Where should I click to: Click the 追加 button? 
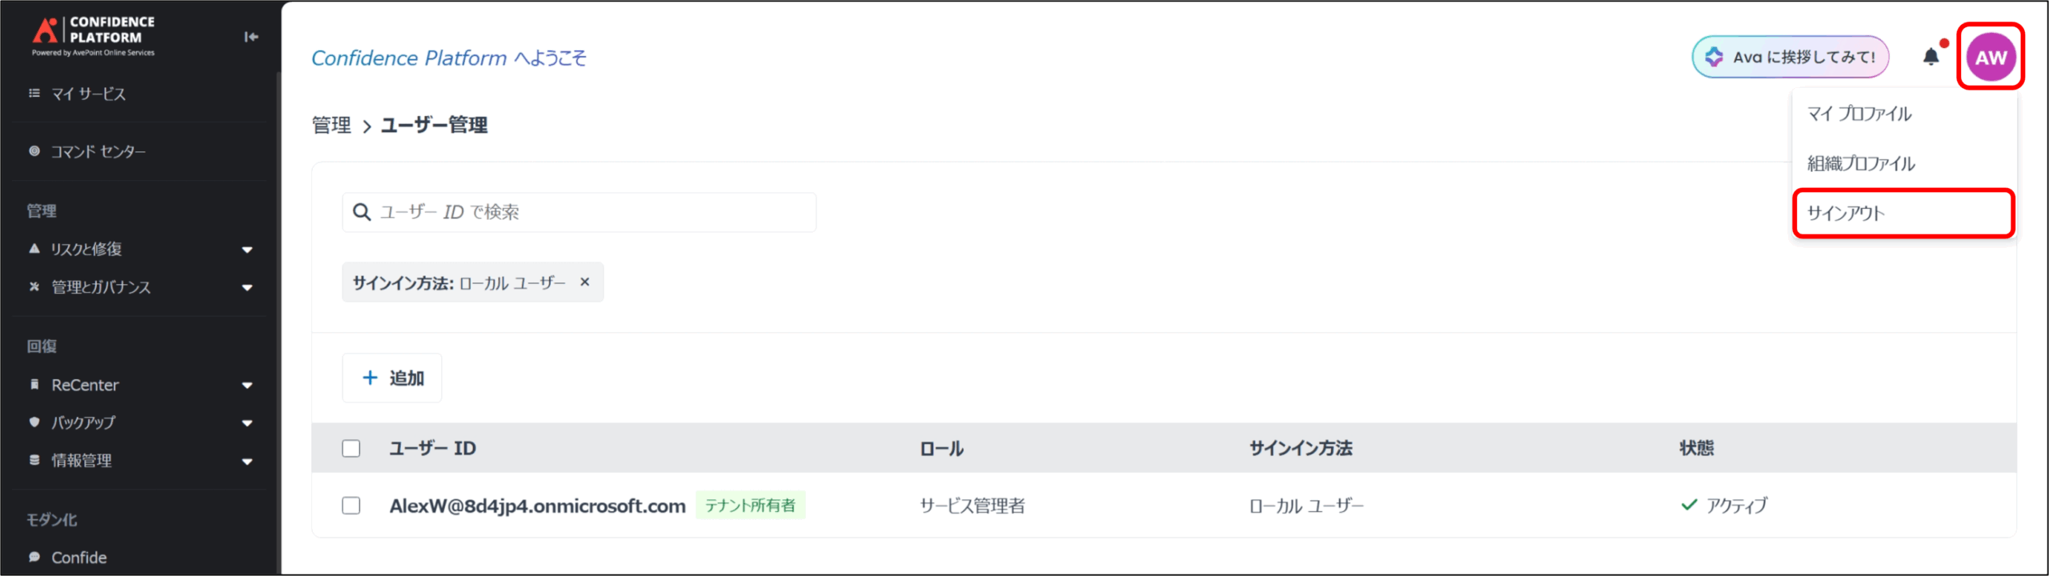click(392, 378)
